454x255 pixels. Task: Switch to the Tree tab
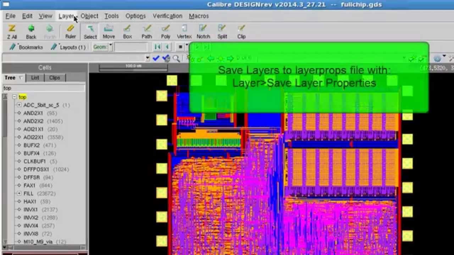pyautogui.click(x=14, y=78)
